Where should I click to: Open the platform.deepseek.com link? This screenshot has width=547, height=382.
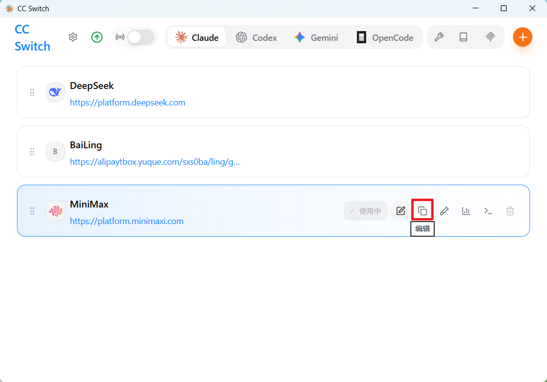tap(128, 103)
